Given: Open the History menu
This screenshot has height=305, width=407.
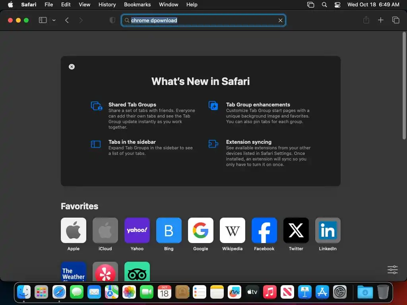Looking at the screenshot, I should [107, 4].
